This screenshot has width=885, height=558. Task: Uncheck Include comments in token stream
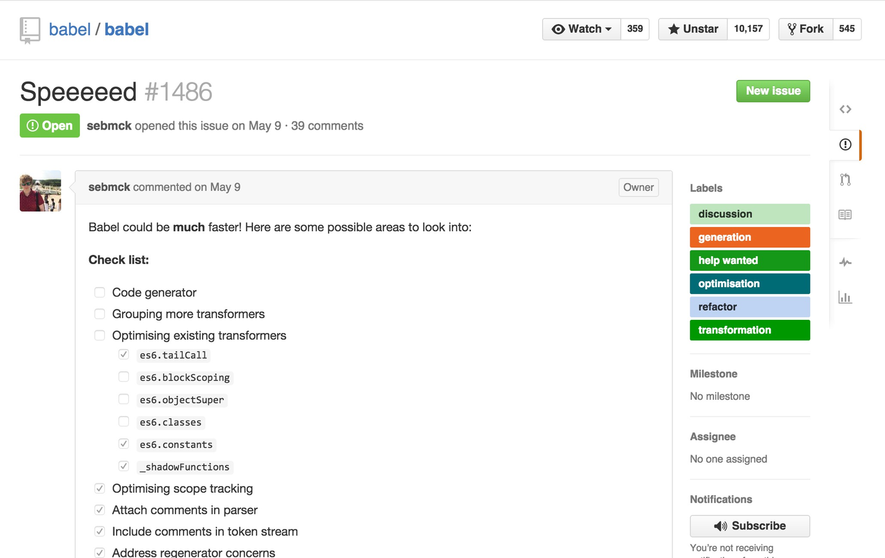click(100, 531)
